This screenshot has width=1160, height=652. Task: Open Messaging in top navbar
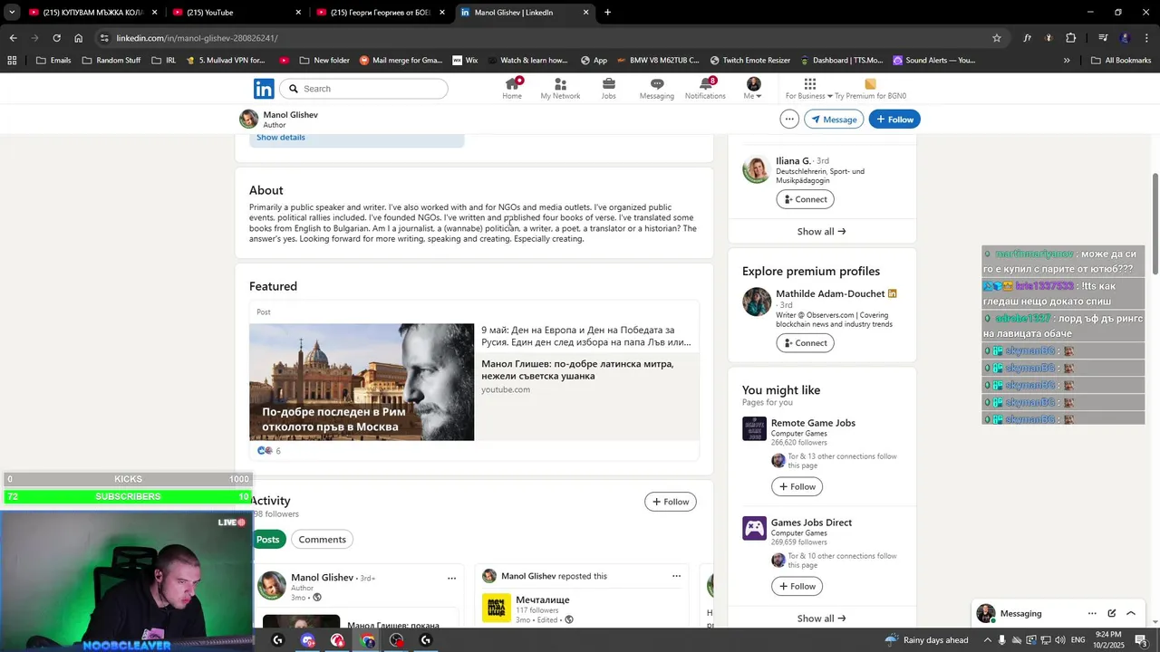[x=657, y=89]
